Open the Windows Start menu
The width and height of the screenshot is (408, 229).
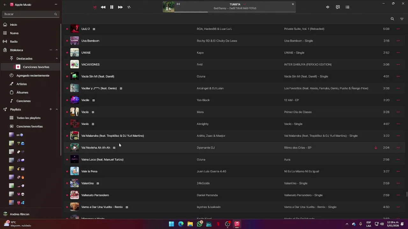[171, 224]
